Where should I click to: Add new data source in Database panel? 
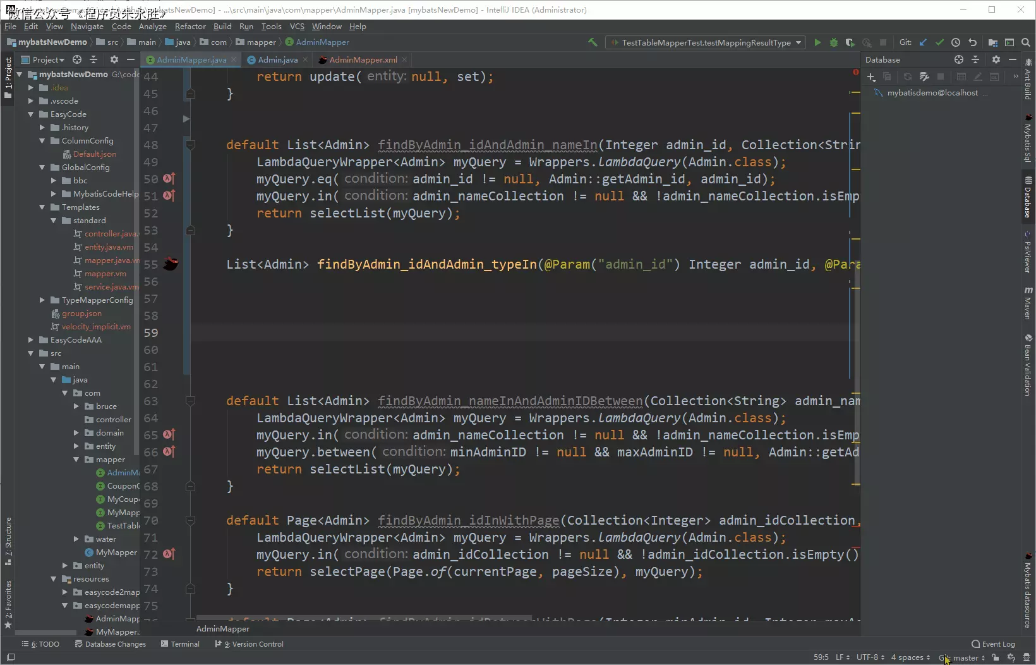[x=871, y=76]
